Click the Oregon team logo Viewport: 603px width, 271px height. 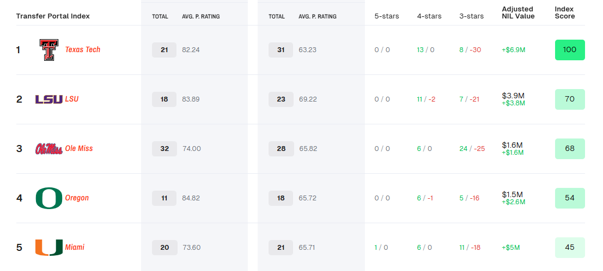click(49, 198)
